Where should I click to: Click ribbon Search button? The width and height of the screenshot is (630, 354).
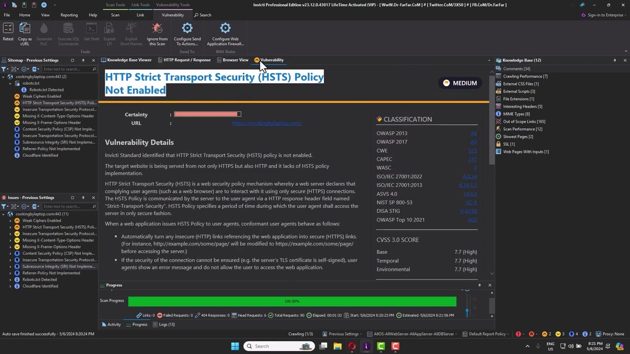[x=203, y=15]
